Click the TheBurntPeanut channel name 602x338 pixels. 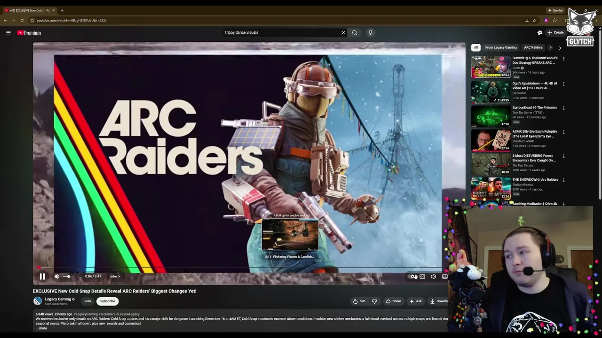(523, 184)
